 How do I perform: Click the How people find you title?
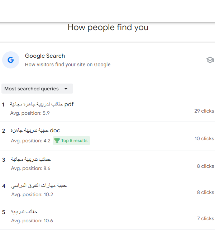108,28
